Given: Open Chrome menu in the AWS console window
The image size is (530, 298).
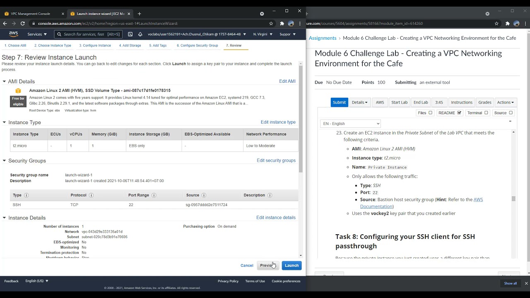Looking at the screenshot, I should [x=300, y=24].
